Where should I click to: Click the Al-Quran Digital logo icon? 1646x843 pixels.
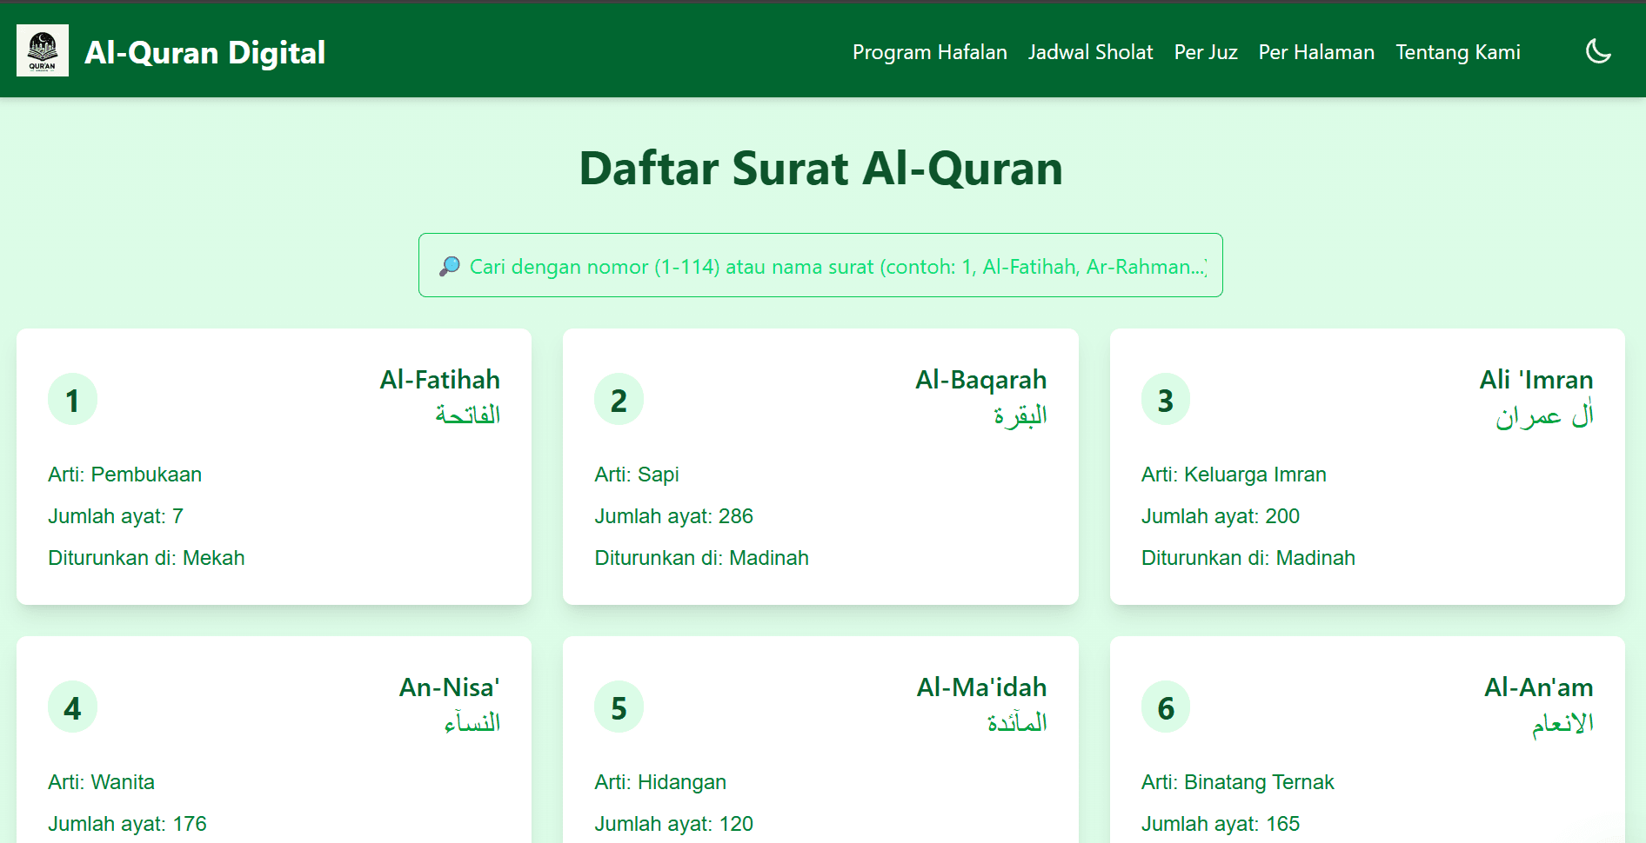[42, 50]
